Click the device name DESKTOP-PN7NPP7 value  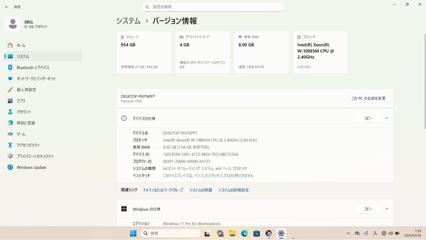tap(180, 133)
